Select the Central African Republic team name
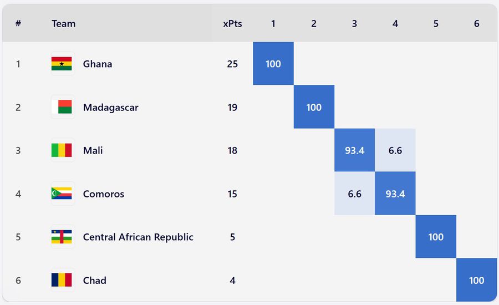This screenshot has height=305, width=499. click(138, 237)
